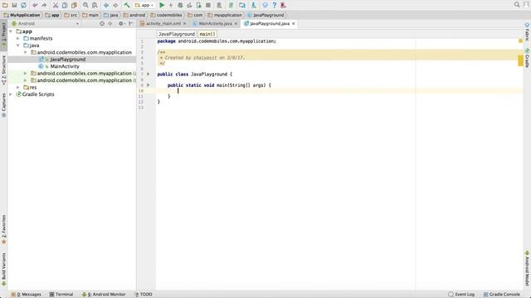Open the TODO tool window
This screenshot has width=531, height=298.
tap(144, 295)
